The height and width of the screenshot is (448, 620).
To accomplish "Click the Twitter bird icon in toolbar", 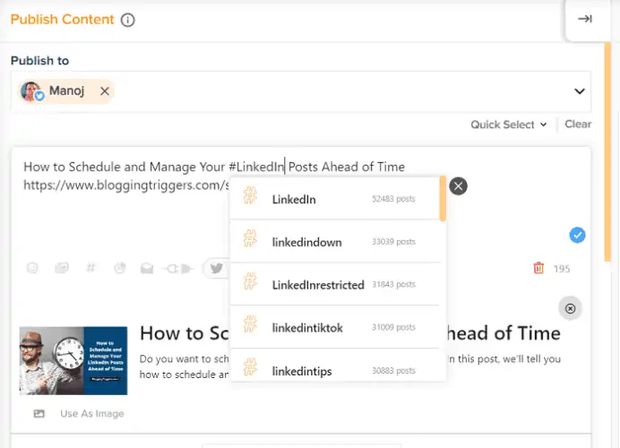I will 217,269.
